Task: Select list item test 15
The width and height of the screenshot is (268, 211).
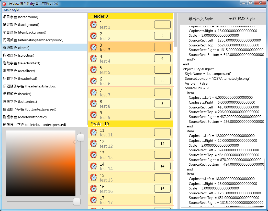Action: [x=131, y=178]
